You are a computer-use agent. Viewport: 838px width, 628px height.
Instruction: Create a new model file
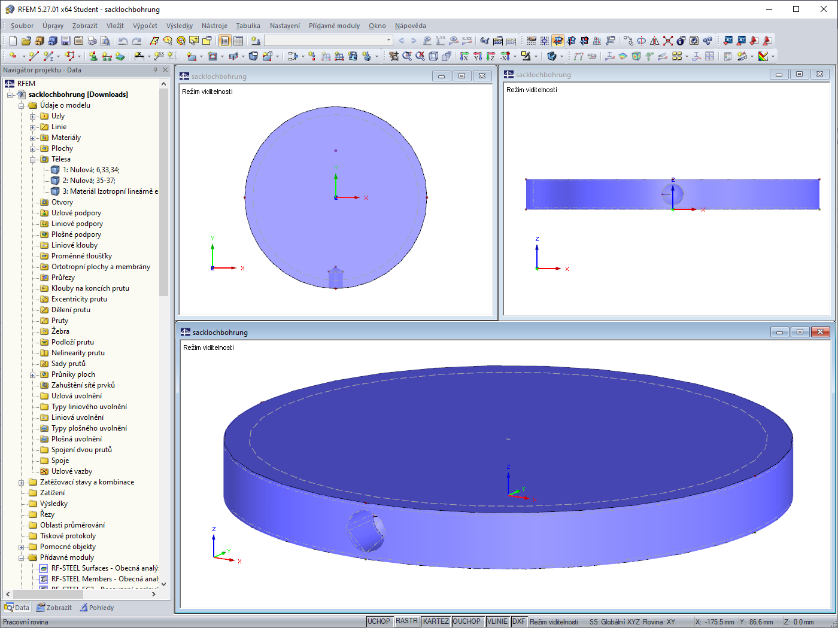pyautogui.click(x=13, y=41)
